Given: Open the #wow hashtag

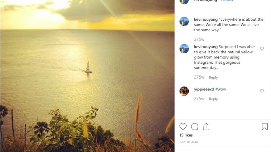Looking at the screenshot, I should pos(221,89).
